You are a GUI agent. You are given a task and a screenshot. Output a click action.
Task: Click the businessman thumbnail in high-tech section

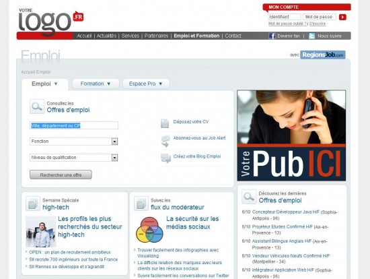coord(41,231)
